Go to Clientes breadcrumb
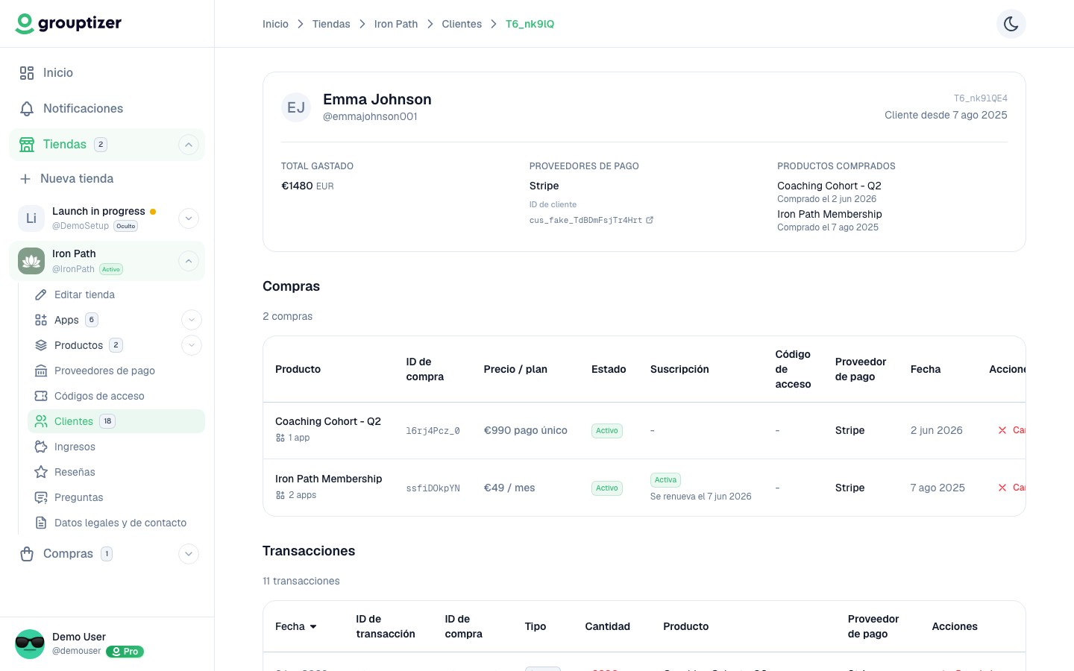Viewport: 1074px width, 671px height. [x=462, y=24]
